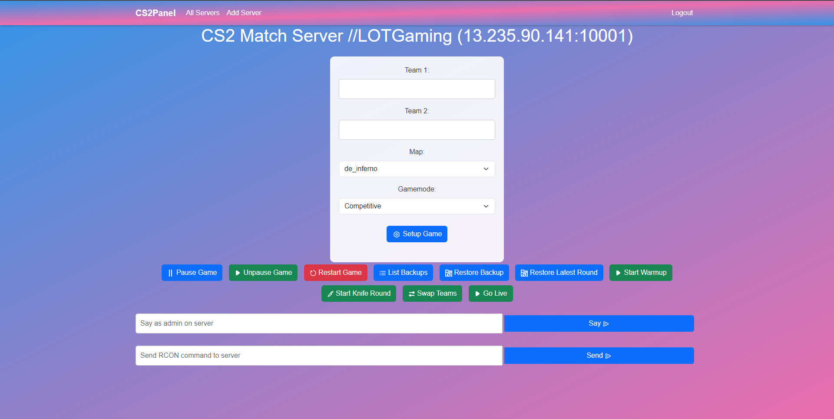
Task: Open the Map dropdown showing de_inferno
Action: tap(417, 169)
